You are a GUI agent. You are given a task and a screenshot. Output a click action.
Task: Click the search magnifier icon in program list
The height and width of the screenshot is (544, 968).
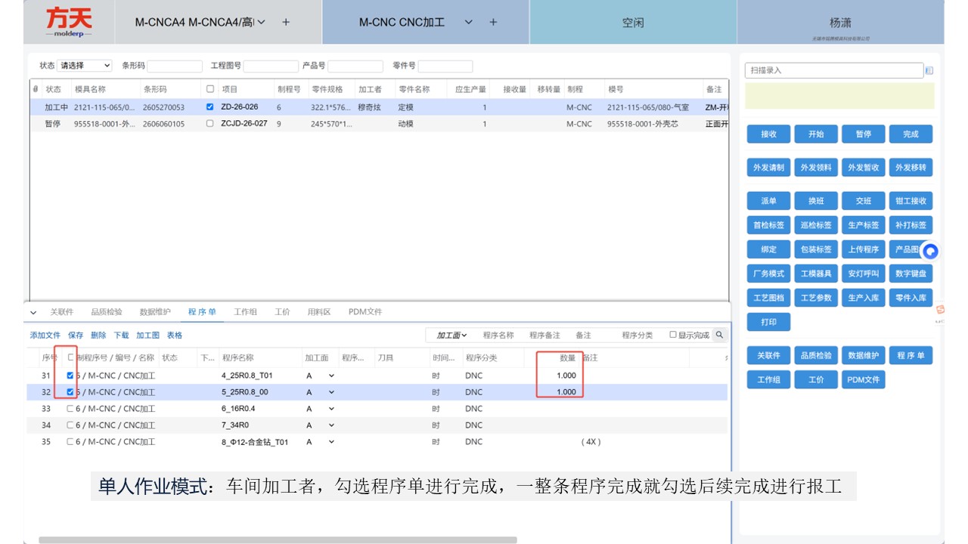[719, 335]
